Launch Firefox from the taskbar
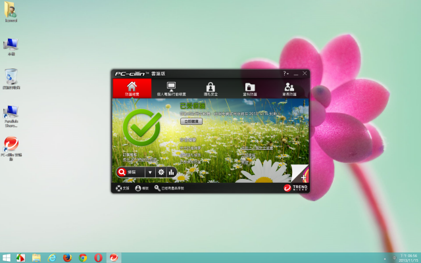The image size is (421, 263). 67,258
